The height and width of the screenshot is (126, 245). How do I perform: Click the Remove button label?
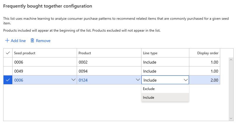tap(43, 41)
